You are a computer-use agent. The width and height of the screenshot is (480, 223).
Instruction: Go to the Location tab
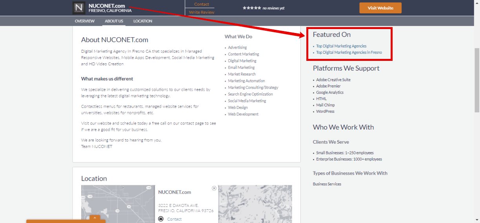coord(143,21)
